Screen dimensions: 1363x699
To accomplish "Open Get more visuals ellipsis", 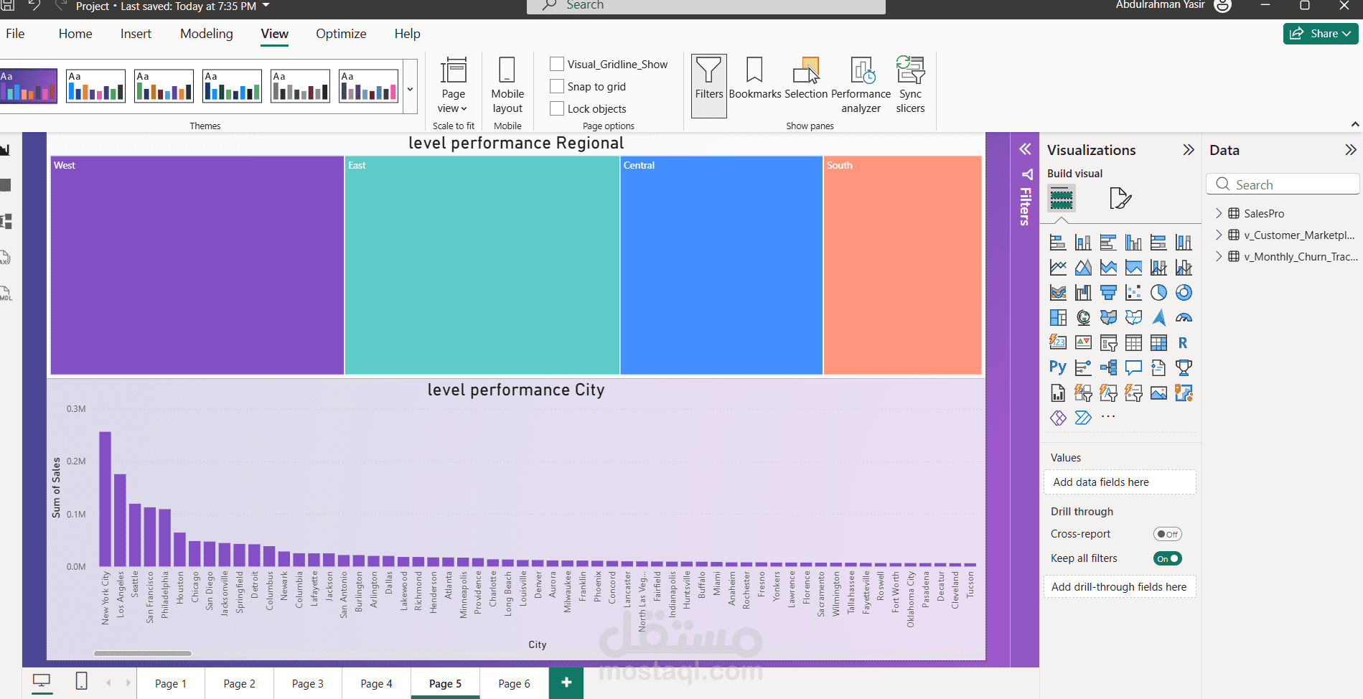I will click(1108, 416).
